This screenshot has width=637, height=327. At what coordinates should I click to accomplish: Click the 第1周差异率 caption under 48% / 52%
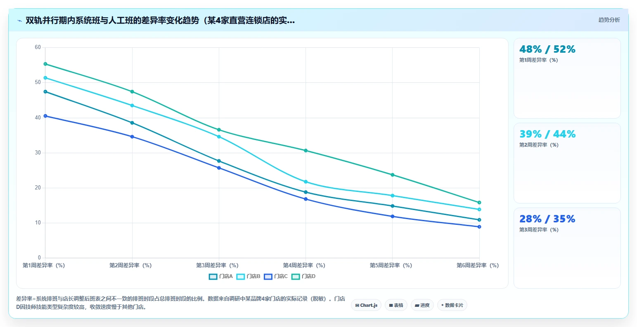(x=539, y=60)
